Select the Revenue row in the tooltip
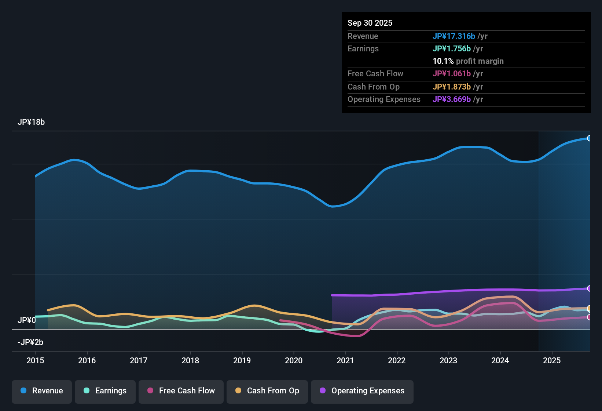This screenshot has height=411, width=602. (466, 36)
